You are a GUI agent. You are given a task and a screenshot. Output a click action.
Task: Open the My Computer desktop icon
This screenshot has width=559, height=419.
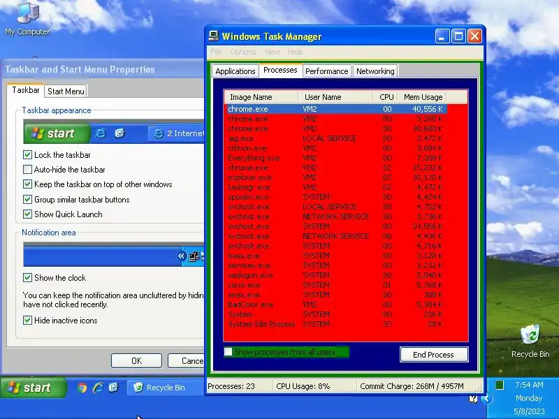(x=27, y=19)
